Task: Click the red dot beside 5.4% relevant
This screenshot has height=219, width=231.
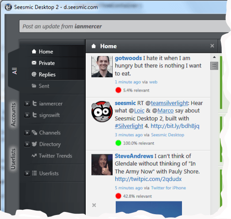Action: 118,90
